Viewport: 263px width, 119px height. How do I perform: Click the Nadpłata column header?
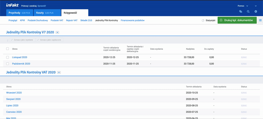tap(190, 49)
